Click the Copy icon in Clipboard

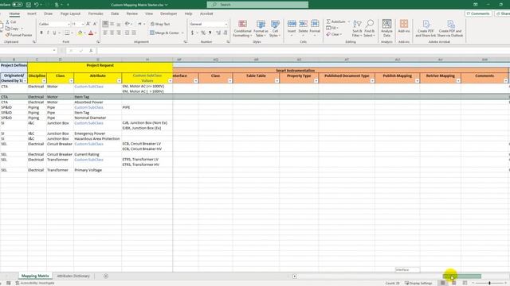pyautogui.click(x=7, y=29)
